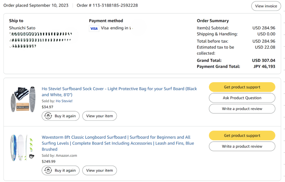285x182 pixels.
Task: Click the reorder icon beside the Wavestorm's Buy it again
Action: [x=48, y=170]
